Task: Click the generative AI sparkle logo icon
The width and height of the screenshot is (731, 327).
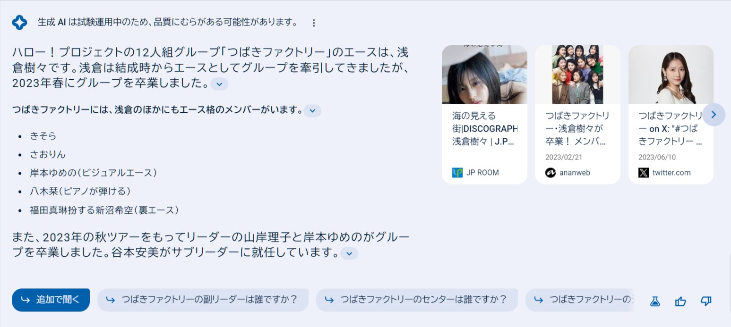Action: coord(19,23)
